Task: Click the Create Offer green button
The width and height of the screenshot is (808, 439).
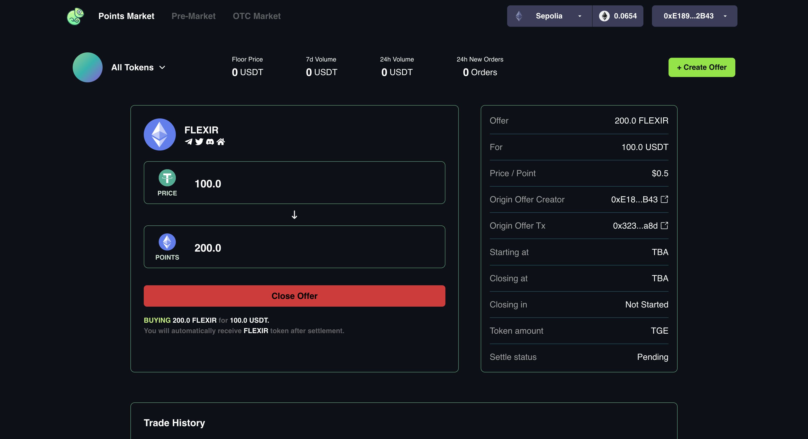Action: (702, 67)
